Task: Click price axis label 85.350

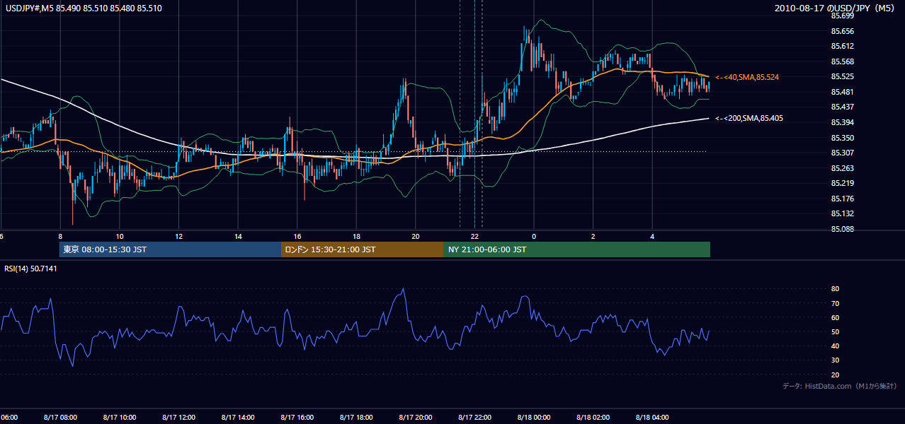Action: [842, 138]
